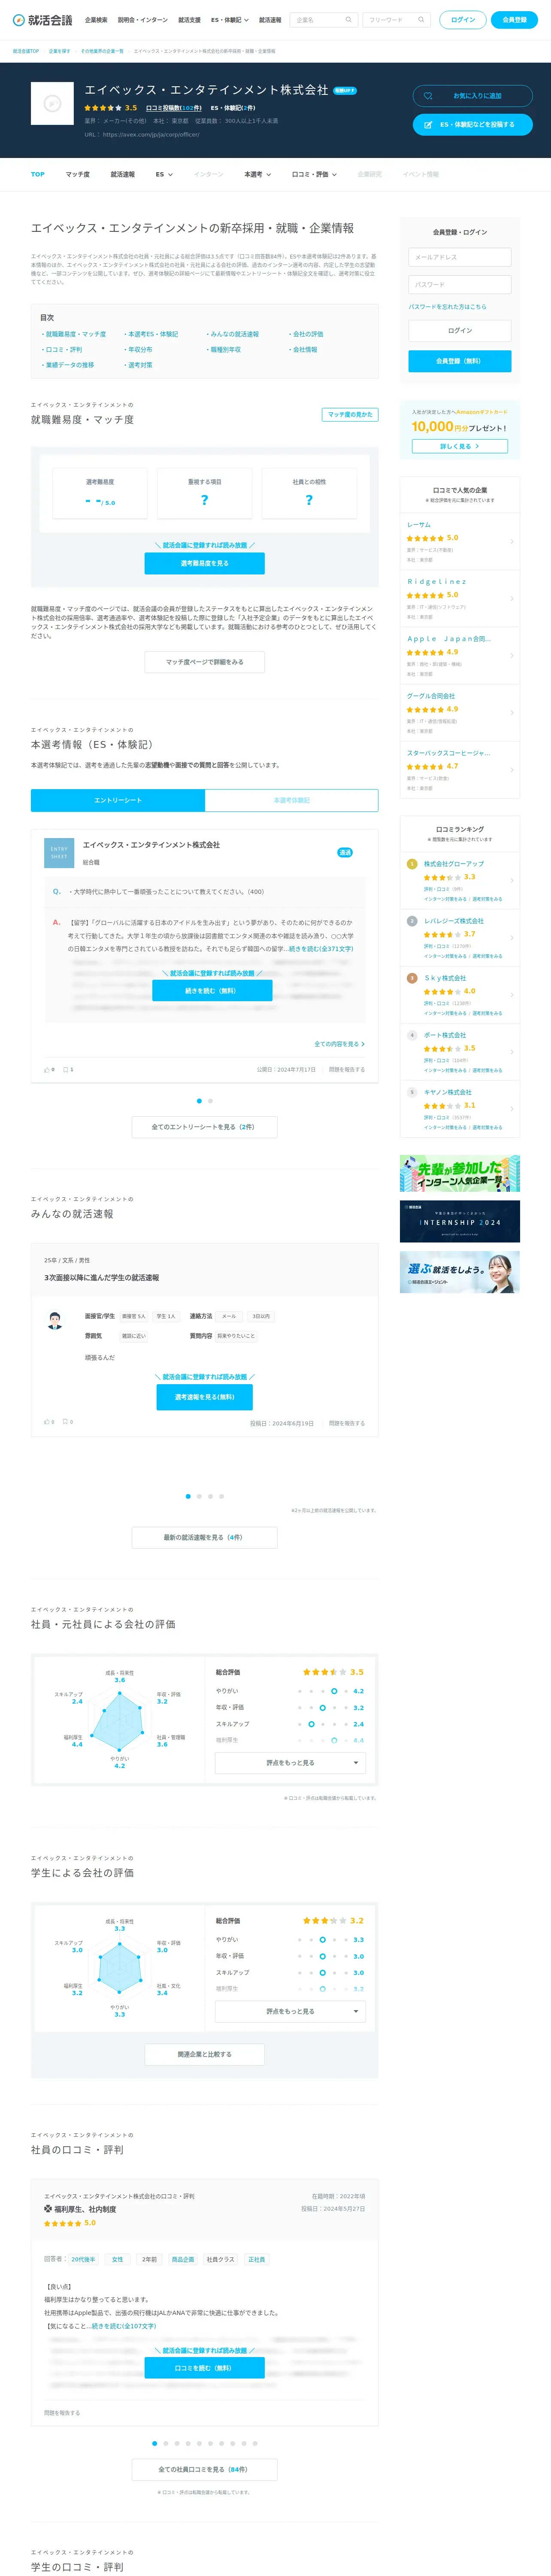Select the second 社員の口コミ carousel dot
Screen dimensions: 551x2576
165,2443
